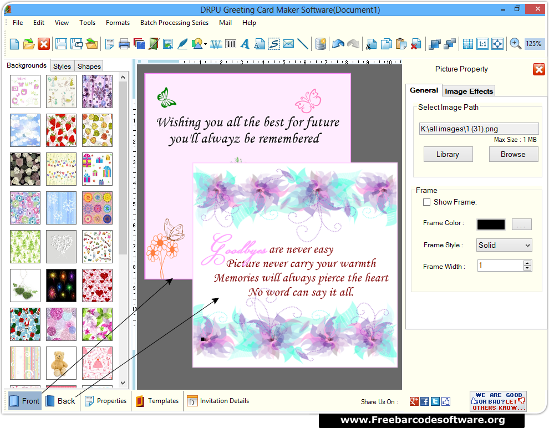This screenshot has height=428, width=549.
Task: Open the View menu
Action: pyautogui.click(x=62, y=23)
